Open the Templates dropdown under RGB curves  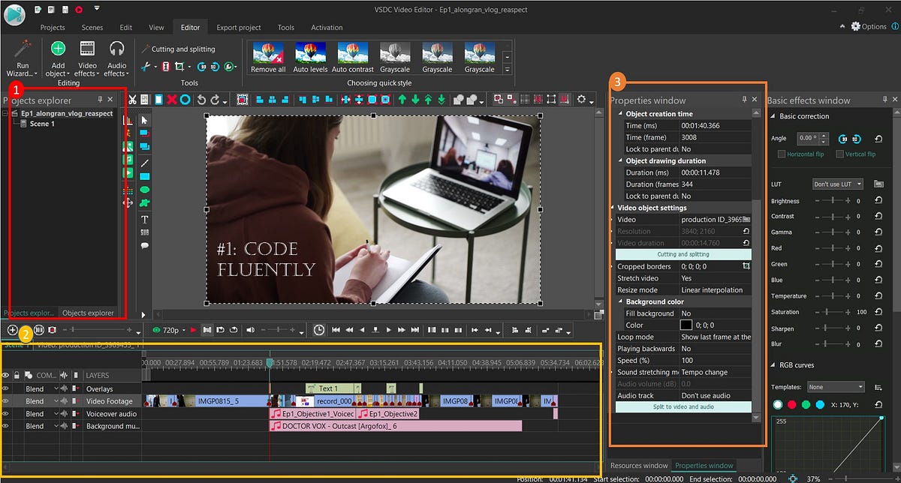(x=836, y=386)
